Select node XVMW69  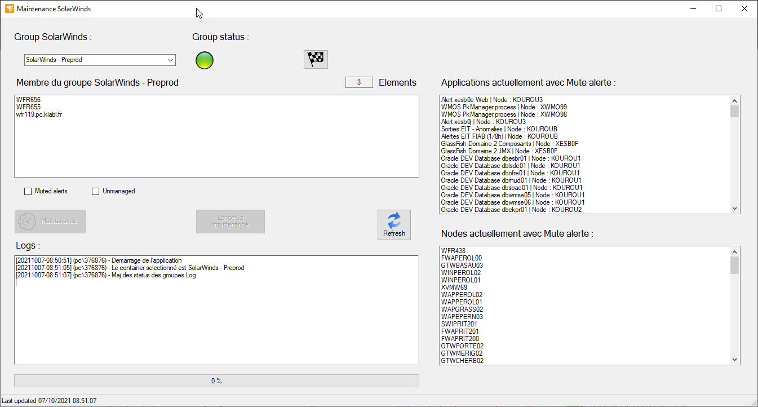click(454, 287)
